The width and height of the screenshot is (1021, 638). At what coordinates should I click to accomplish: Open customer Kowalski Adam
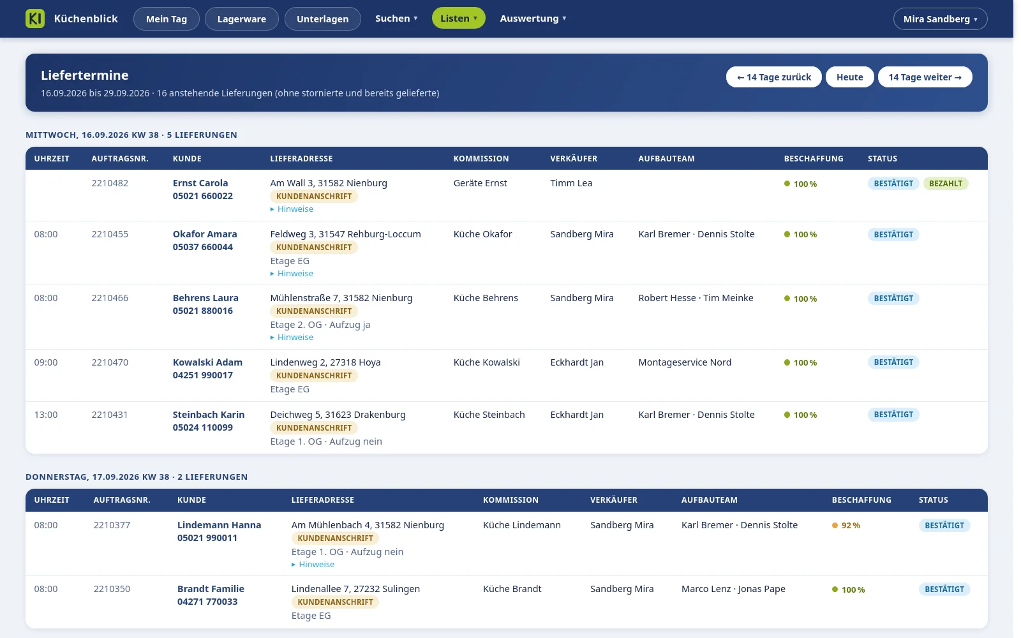207,362
